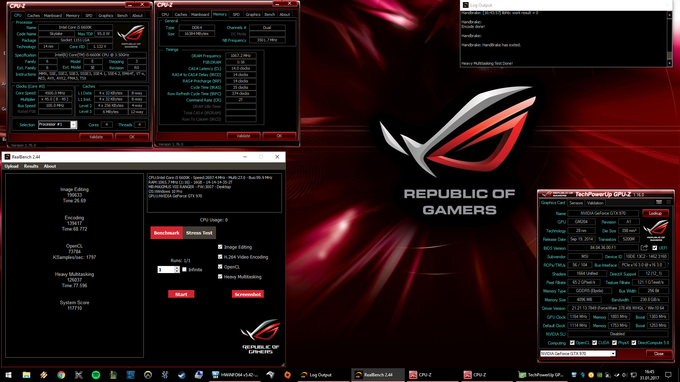Click the bus interface question mark
This screenshot has height=382, width=680.
[668, 265]
